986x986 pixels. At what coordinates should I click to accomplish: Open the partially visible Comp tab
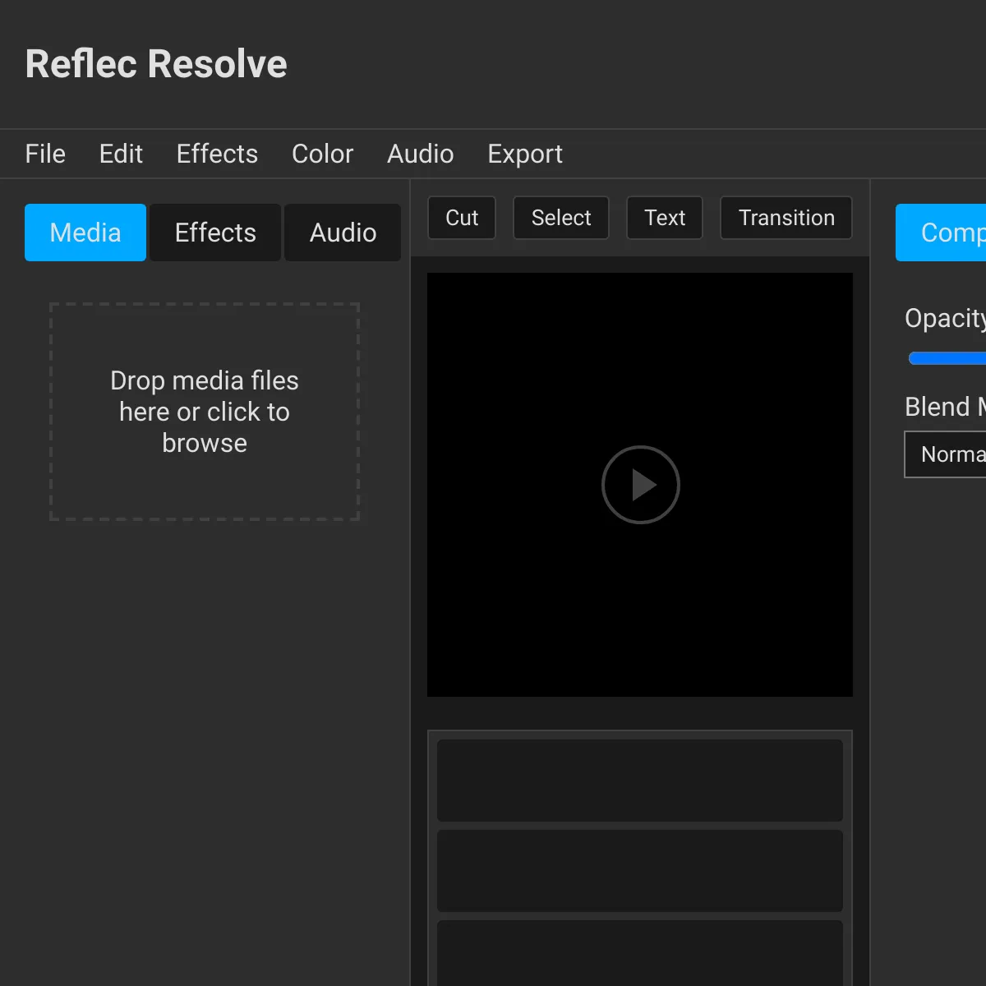[x=941, y=233]
